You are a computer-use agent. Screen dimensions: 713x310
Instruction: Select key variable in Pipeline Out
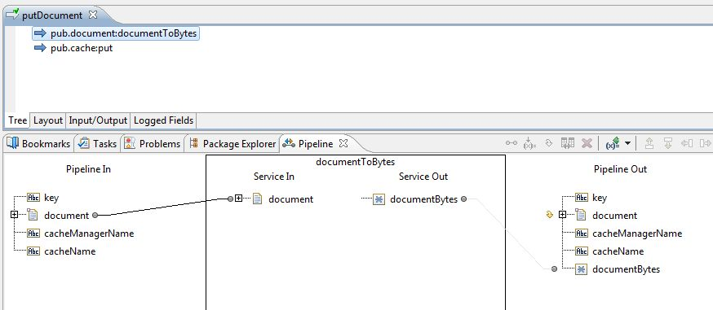tap(600, 198)
